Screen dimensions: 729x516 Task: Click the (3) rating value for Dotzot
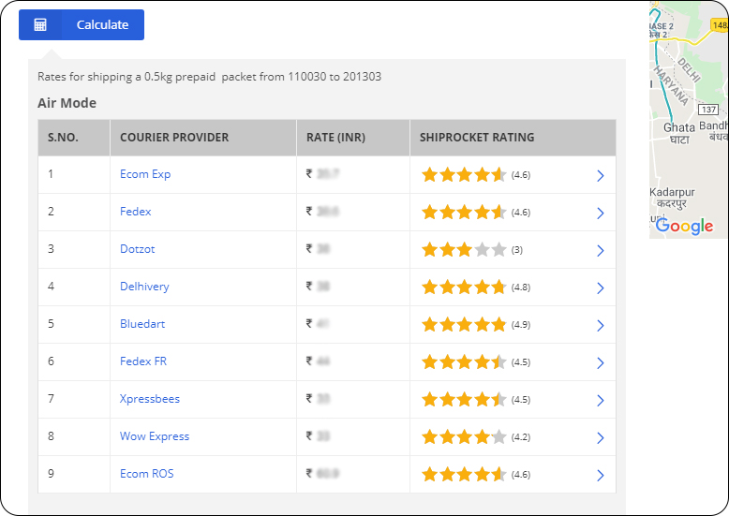(x=517, y=250)
